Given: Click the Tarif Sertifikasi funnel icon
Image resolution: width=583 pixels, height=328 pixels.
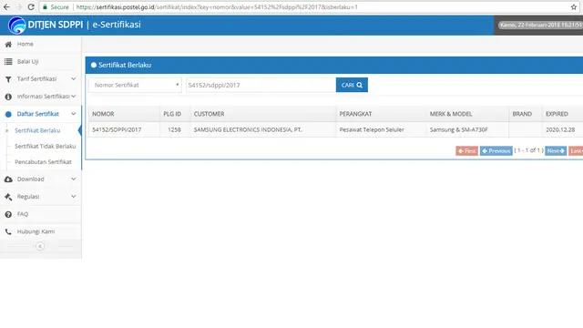Looking at the screenshot, I should point(8,79).
